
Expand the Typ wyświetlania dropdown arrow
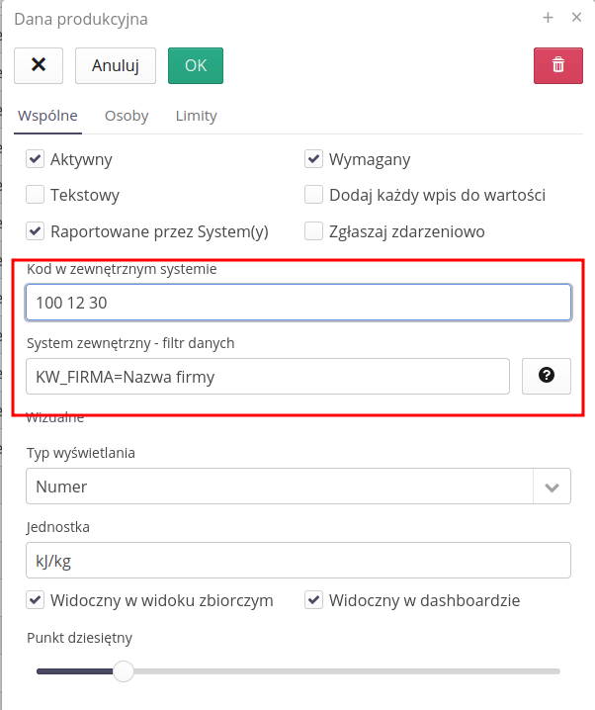click(x=552, y=487)
